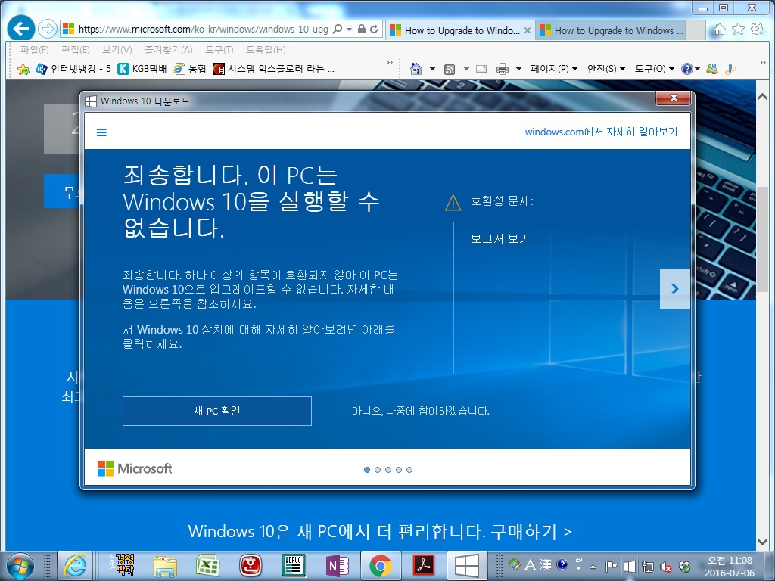Expand the address bar search dropdown arrow
Screen dimensions: 775x581
pyautogui.click(x=349, y=30)
